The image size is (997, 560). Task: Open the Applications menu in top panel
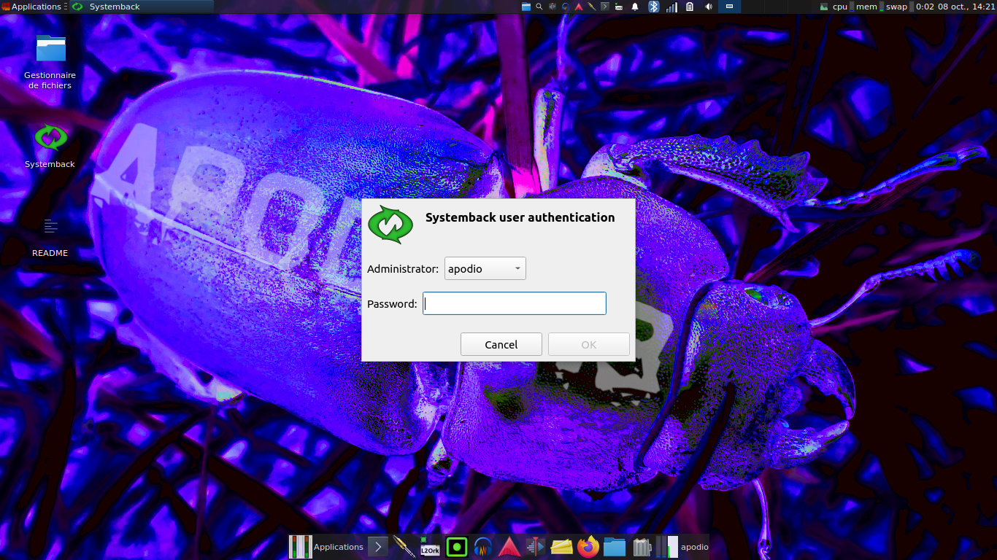[32, 7]
